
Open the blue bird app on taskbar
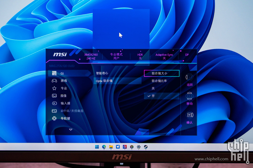click(118, 147)
